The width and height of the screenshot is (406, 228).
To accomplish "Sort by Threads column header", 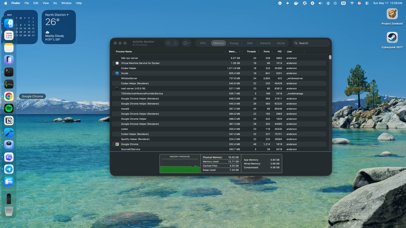I will click(x=251, y=52).
